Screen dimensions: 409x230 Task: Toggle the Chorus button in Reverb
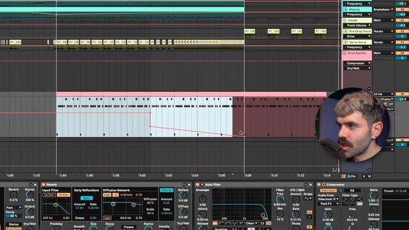(167, 190)
